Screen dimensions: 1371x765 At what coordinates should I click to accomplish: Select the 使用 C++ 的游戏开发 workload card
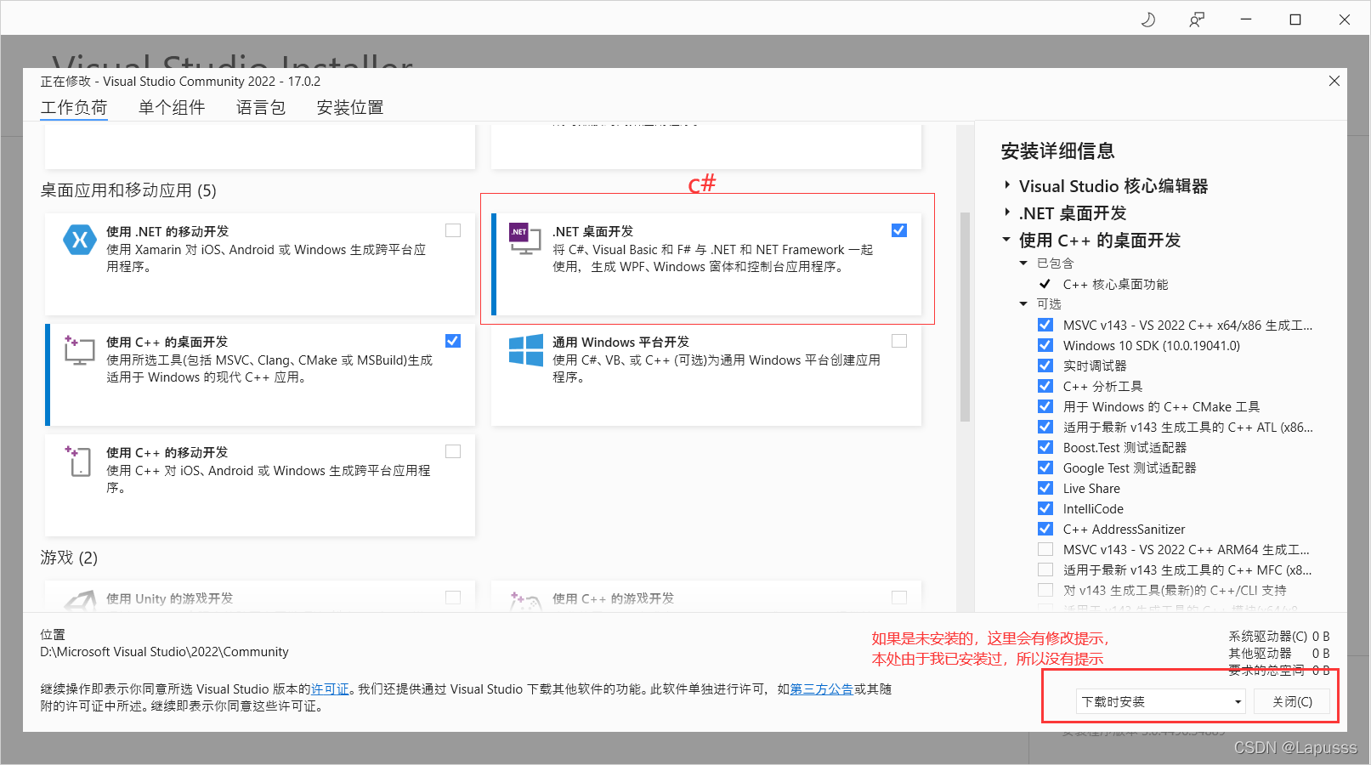(x=706, y=597)
